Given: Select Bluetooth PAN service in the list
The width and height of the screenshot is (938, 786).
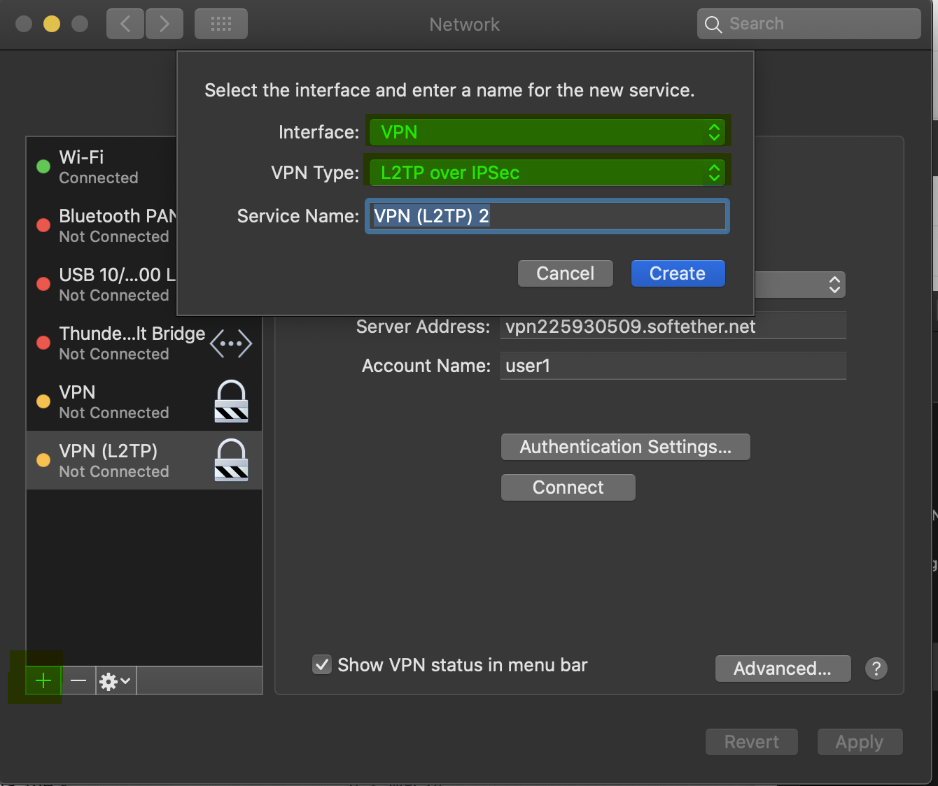Looking at the screenshot, I should tap(101, 225).
